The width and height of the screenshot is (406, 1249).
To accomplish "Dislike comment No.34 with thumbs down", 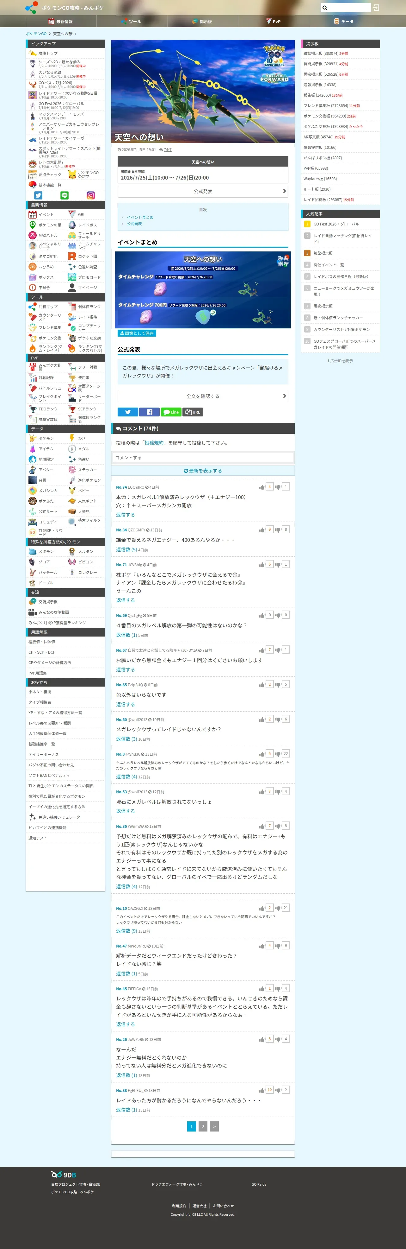I will (x=278, y=530).
